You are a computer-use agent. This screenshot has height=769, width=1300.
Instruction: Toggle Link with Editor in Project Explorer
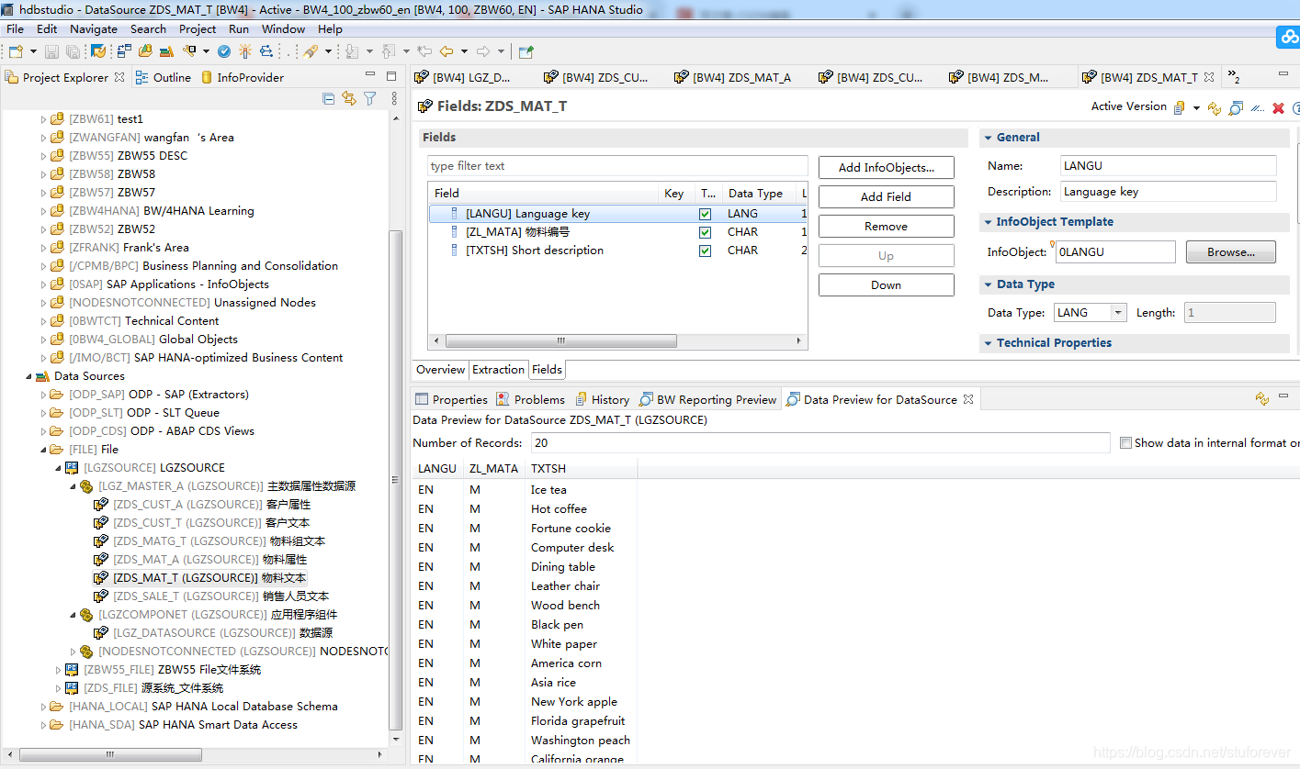pyautogui.click(x=349, y=98)
